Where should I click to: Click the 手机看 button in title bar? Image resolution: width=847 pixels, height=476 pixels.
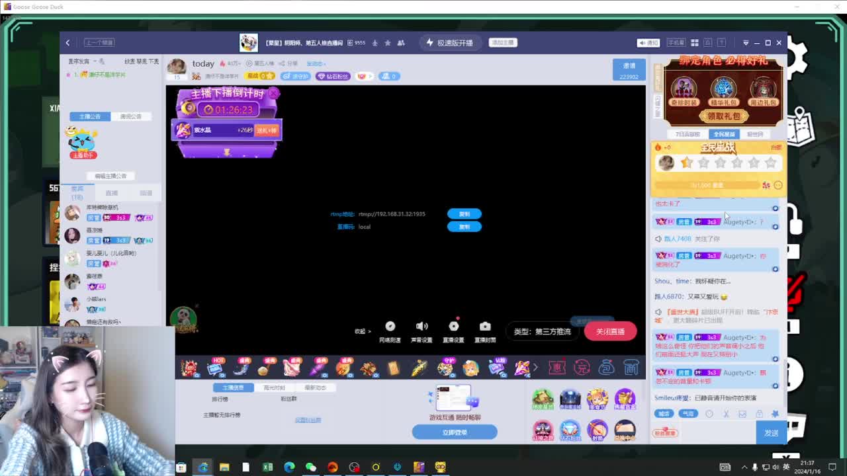[676, 43]
